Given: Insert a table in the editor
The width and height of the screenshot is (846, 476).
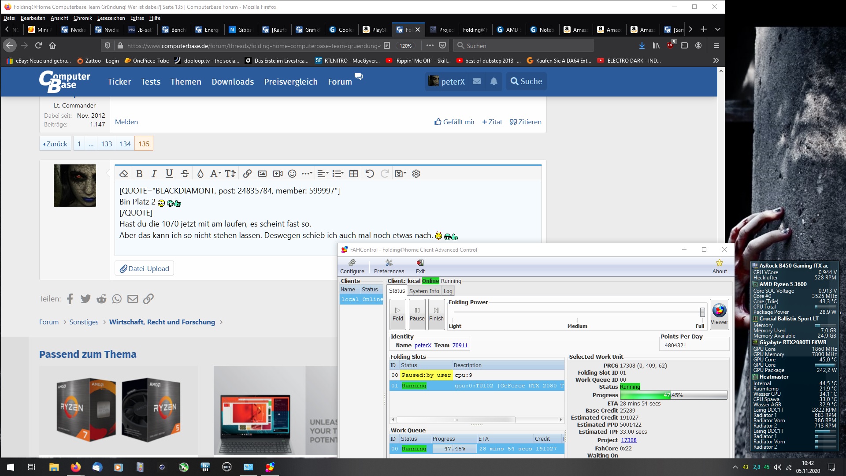Looking at the screenshot, I should [x=353, y=174].
